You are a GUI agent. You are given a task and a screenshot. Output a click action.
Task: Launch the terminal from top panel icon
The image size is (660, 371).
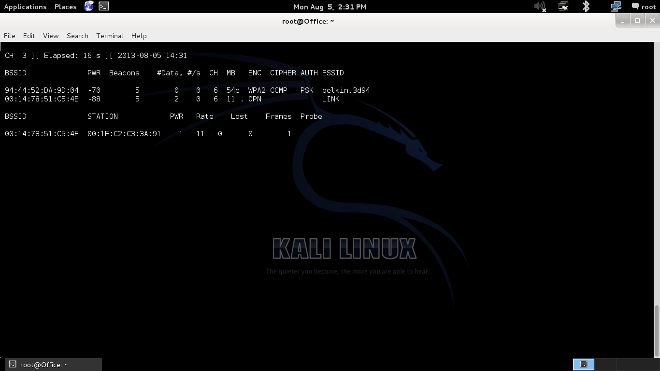pos(103,6)
